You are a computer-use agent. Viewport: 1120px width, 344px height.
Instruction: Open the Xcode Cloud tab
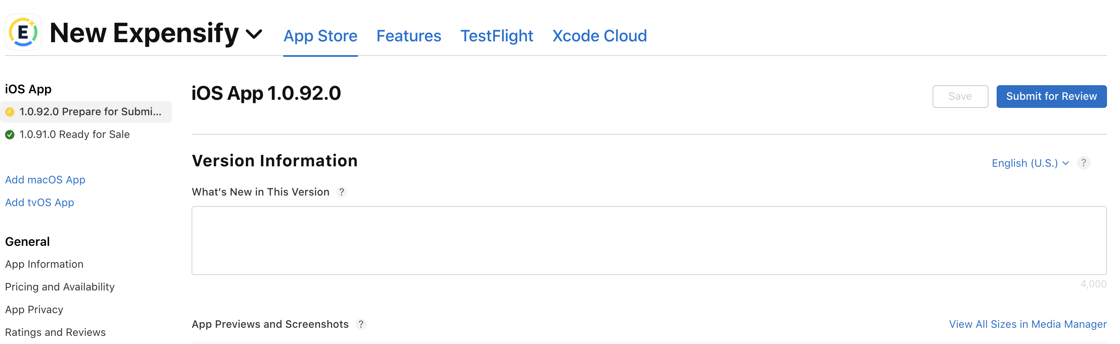tap(600, 36)
